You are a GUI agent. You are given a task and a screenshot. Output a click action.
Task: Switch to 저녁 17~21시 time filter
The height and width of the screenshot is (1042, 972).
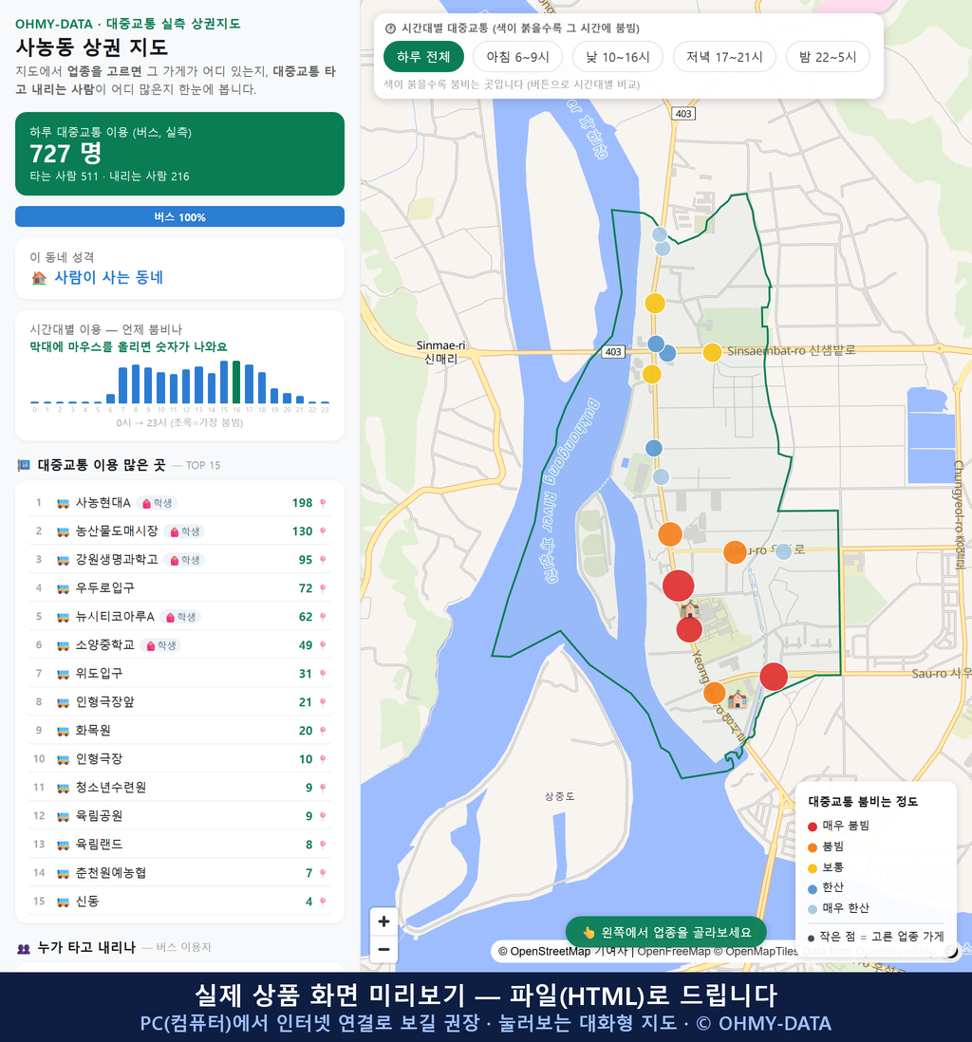pyautogui.click(x=724, y=57)
